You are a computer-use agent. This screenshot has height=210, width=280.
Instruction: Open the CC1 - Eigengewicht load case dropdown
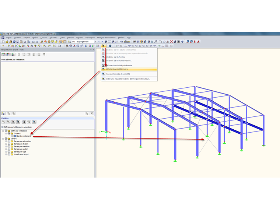point(95,42)
